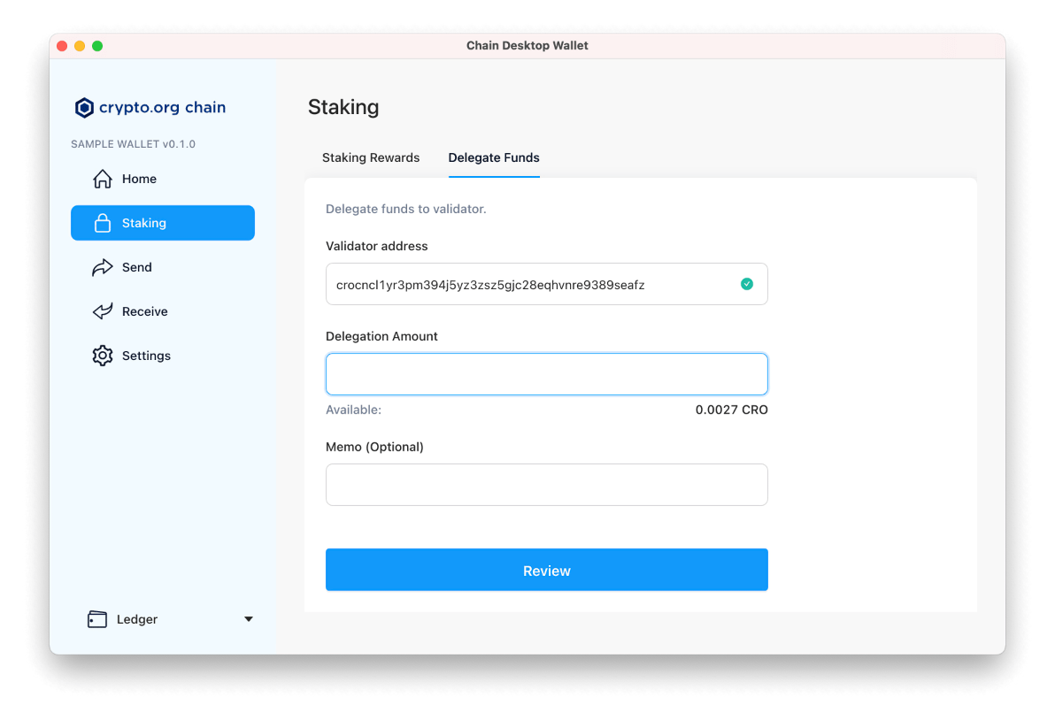
Task: Select the Send arrow icon
Action: (x=100, y=267)
